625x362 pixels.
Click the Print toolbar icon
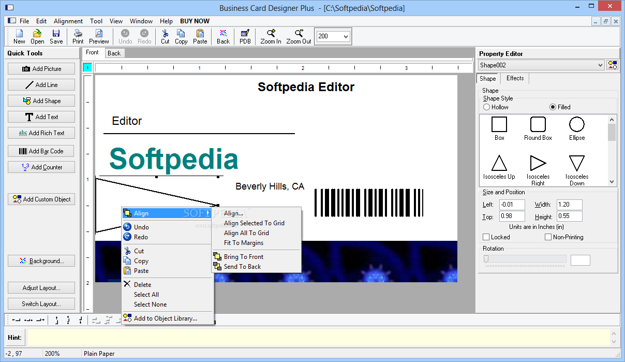click(x=78, y=37)
